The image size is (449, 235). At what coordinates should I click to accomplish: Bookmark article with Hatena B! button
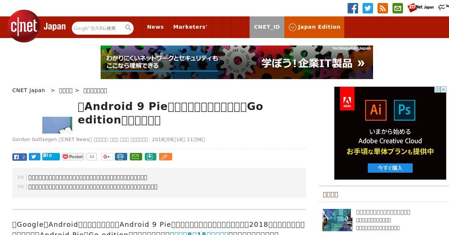pyautogui.click(x=51, y=156)
